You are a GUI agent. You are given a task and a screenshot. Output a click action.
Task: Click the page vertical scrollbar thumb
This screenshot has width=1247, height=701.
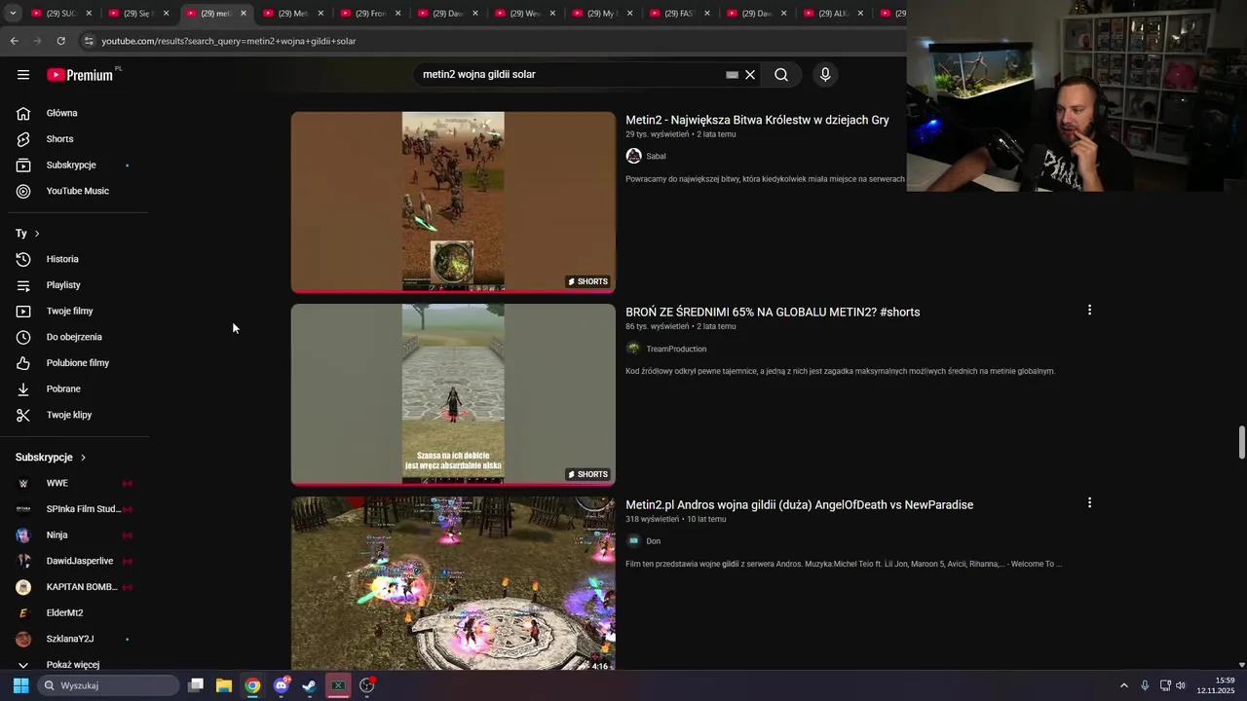(x=1241, y=442)
